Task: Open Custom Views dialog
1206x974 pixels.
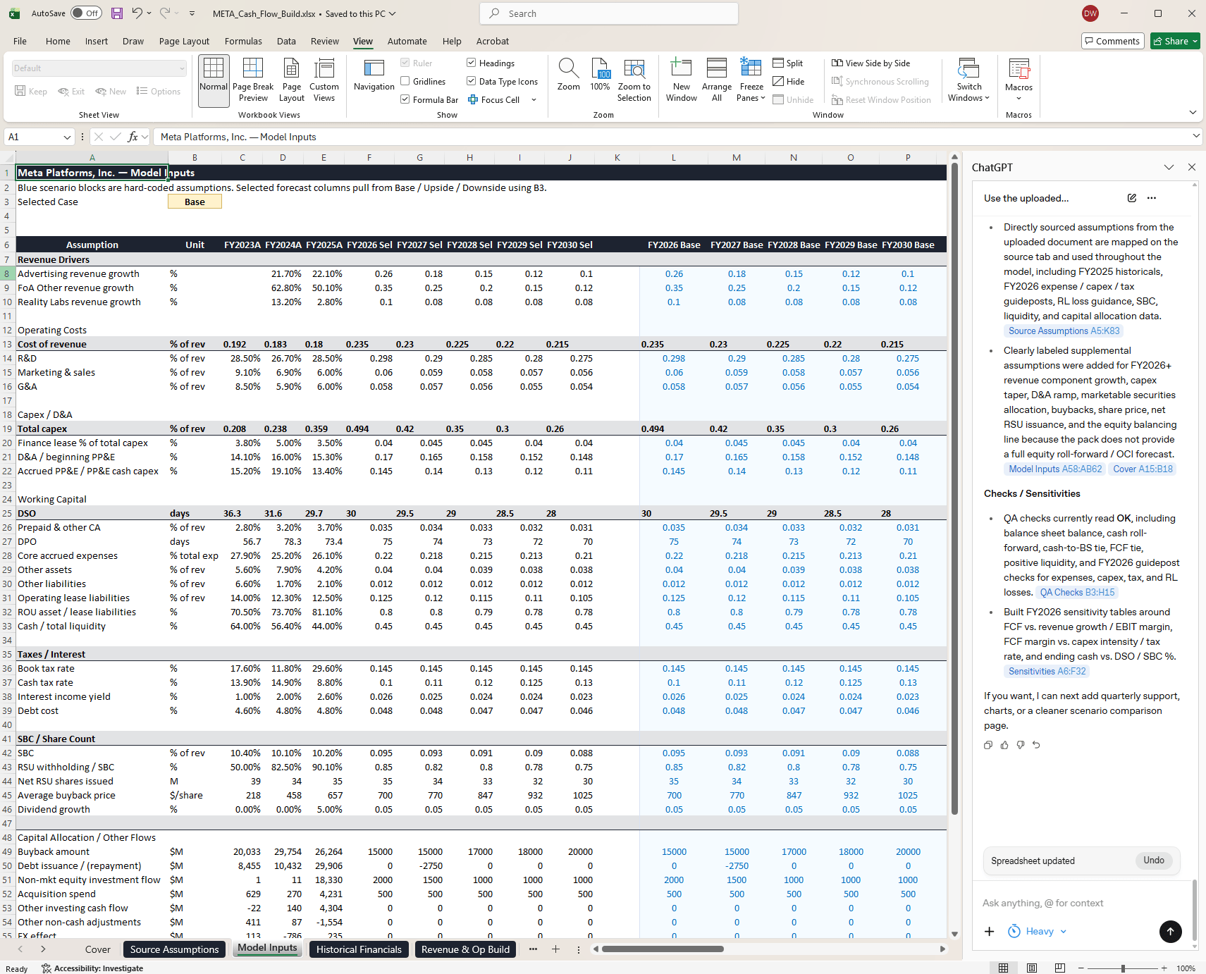Action: [x=324, y=81]
